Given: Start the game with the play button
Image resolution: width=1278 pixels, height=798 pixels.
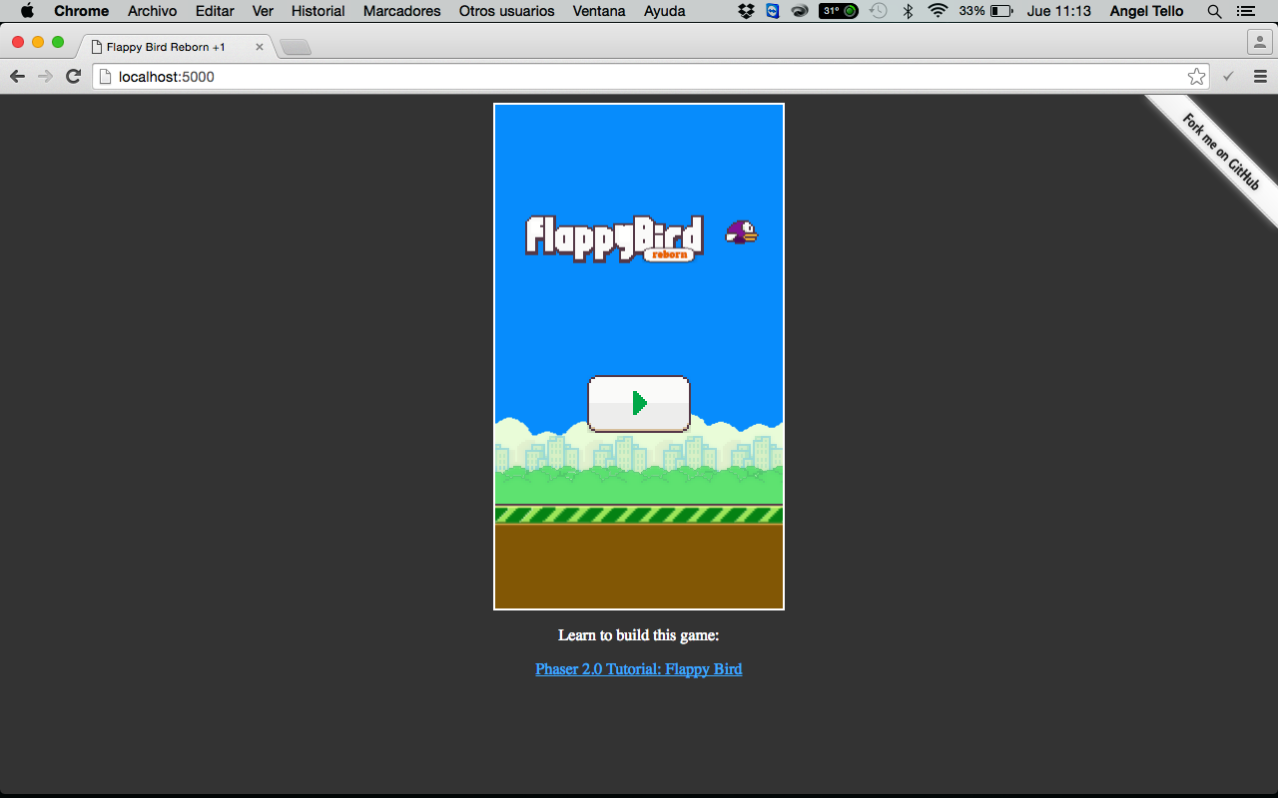Looking at the screenshot, I should click(x=639, y=403).
